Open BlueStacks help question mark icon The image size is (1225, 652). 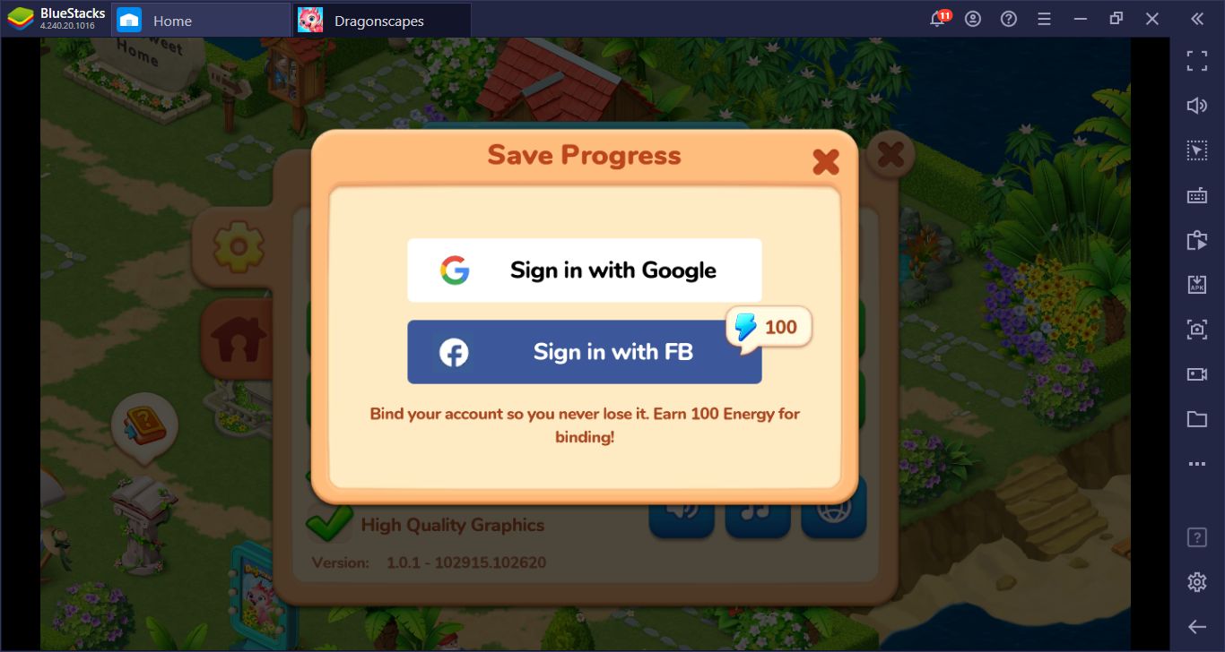[x=1009, y=19]
